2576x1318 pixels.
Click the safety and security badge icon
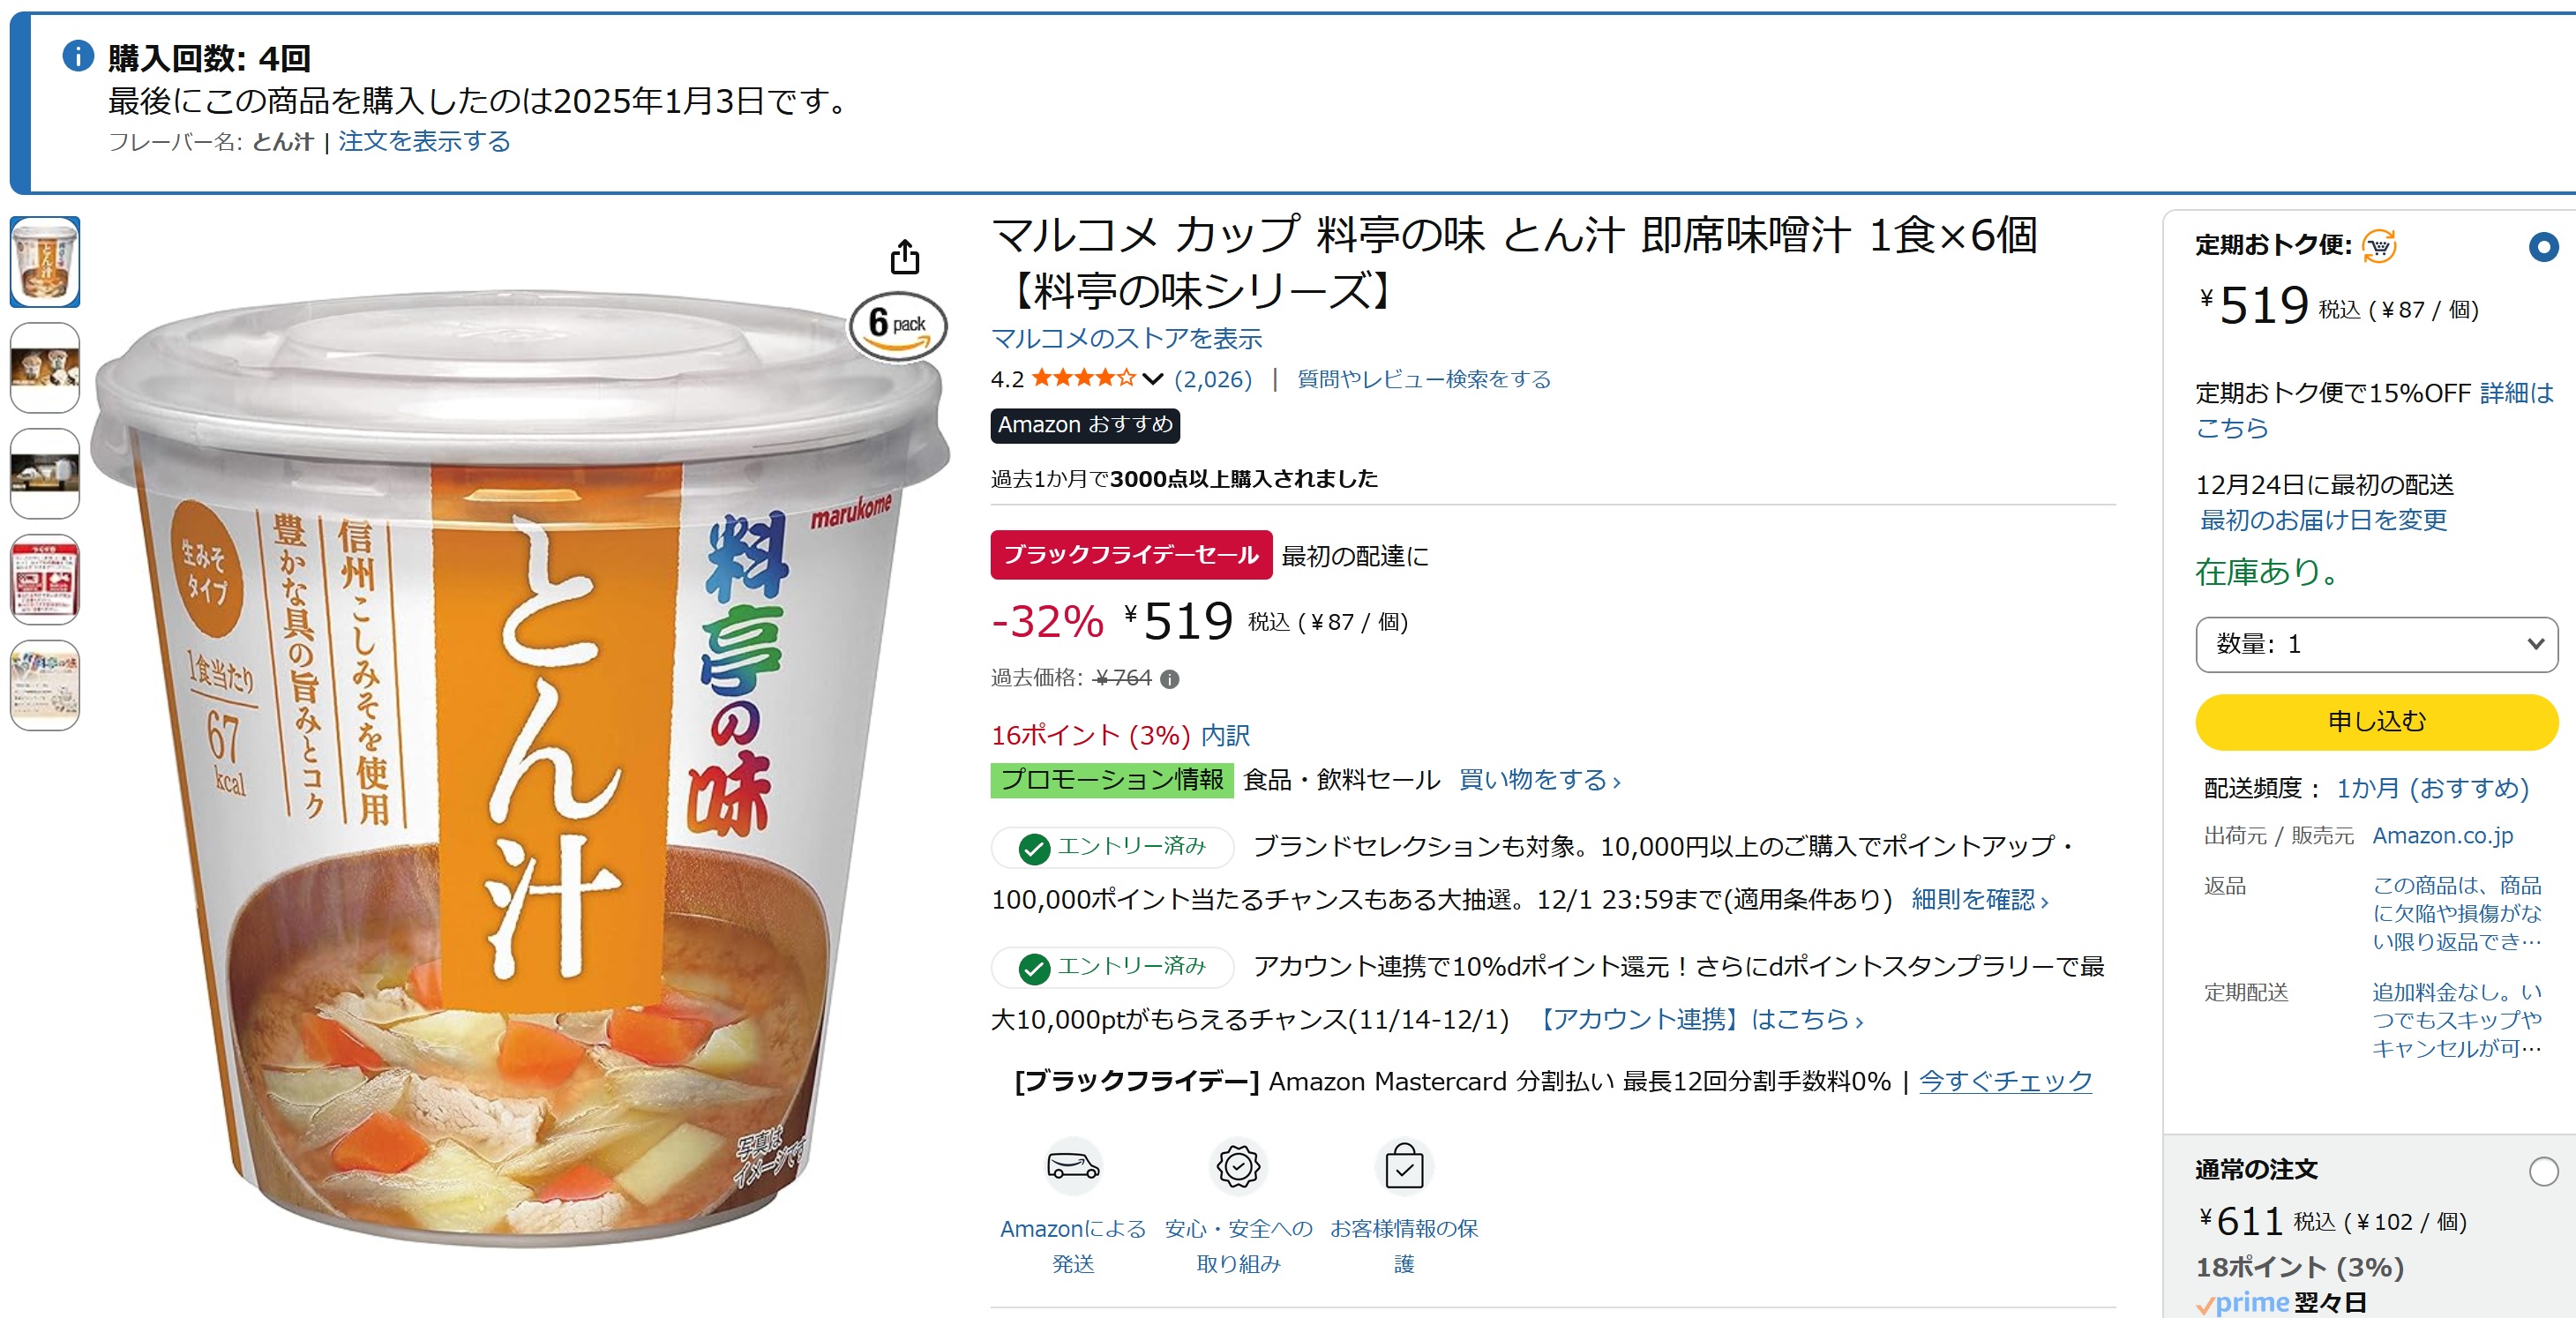click(x=1238, y=1166)
